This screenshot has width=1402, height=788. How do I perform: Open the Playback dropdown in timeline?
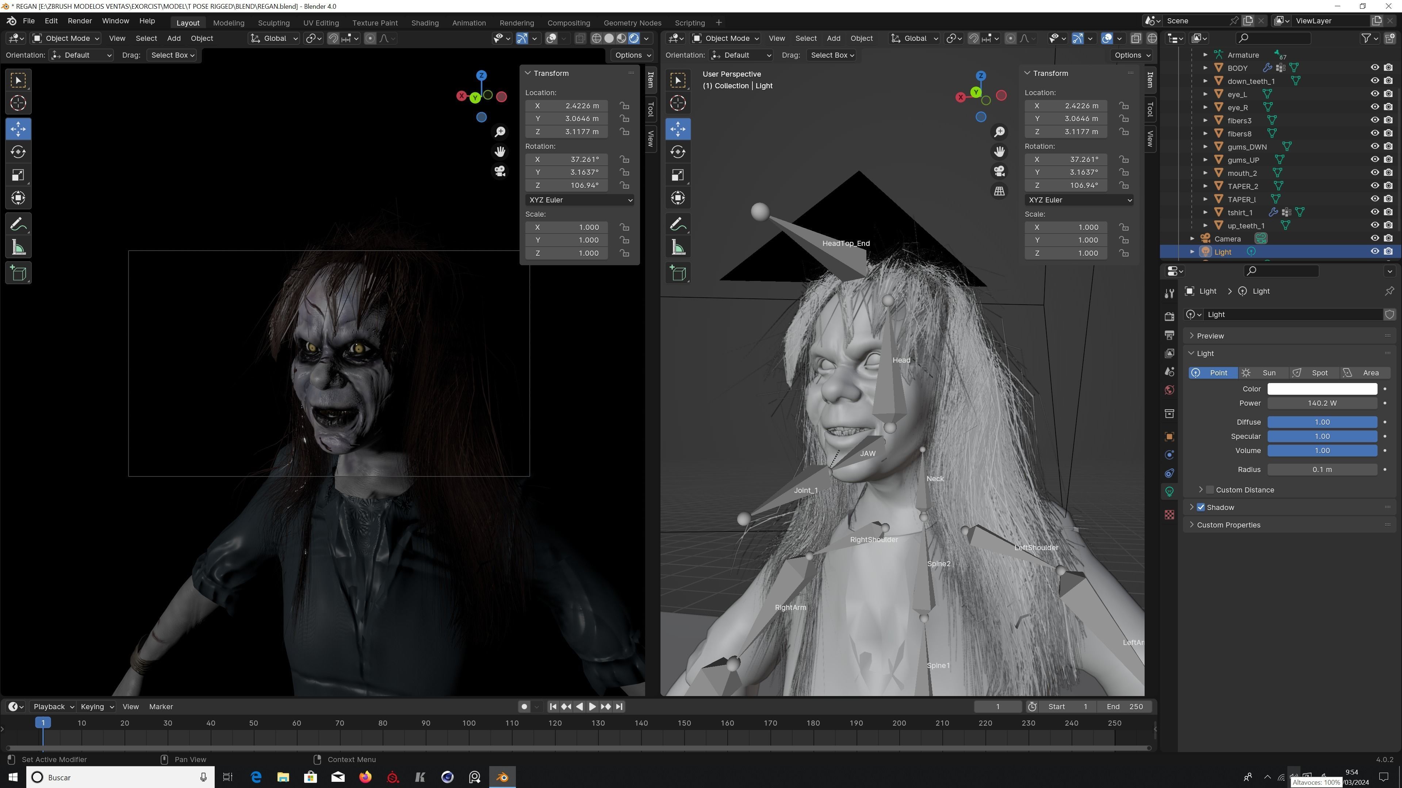[53, 707]
